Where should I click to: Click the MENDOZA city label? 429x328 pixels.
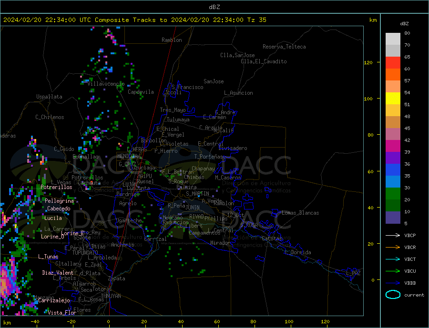tap(127, 156)
